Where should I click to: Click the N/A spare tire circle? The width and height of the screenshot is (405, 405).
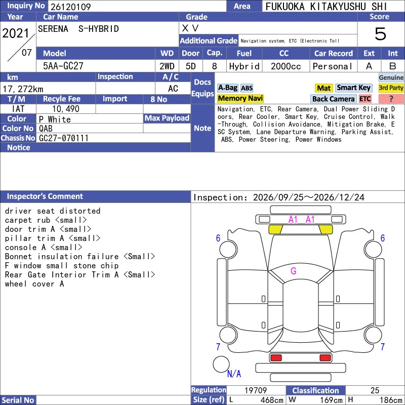pos(221,364)
